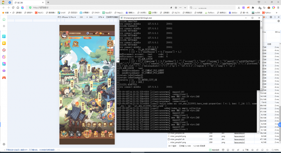The image size is (281, 153).
Task: Open the address bar three-dots menu
Action: [x=180, y=7]
